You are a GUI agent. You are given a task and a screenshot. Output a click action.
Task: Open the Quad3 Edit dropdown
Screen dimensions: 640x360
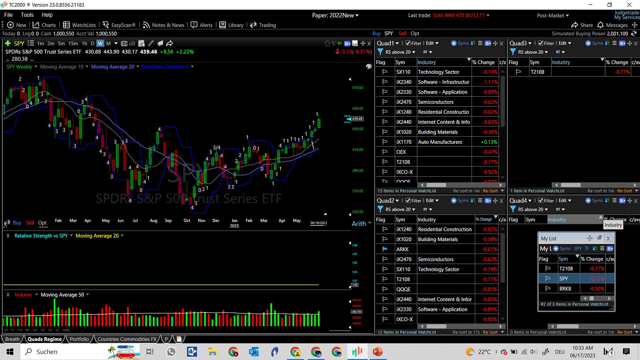coord(565,43)
